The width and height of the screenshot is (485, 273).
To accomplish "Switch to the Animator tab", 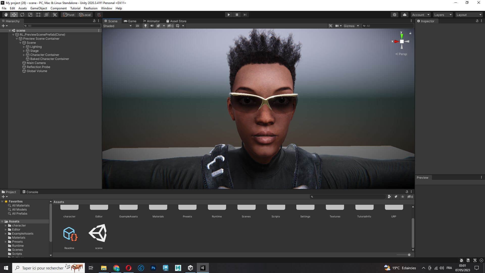I will click(x=151, y=21).
